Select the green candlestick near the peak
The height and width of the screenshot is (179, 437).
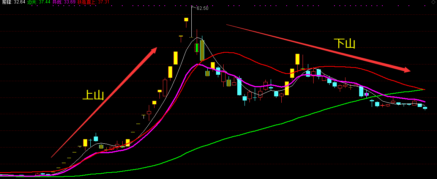(197, 48)
